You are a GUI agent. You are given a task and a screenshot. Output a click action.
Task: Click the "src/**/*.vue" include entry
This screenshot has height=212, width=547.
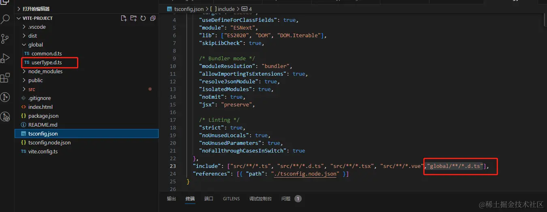(x=403, y=166)
